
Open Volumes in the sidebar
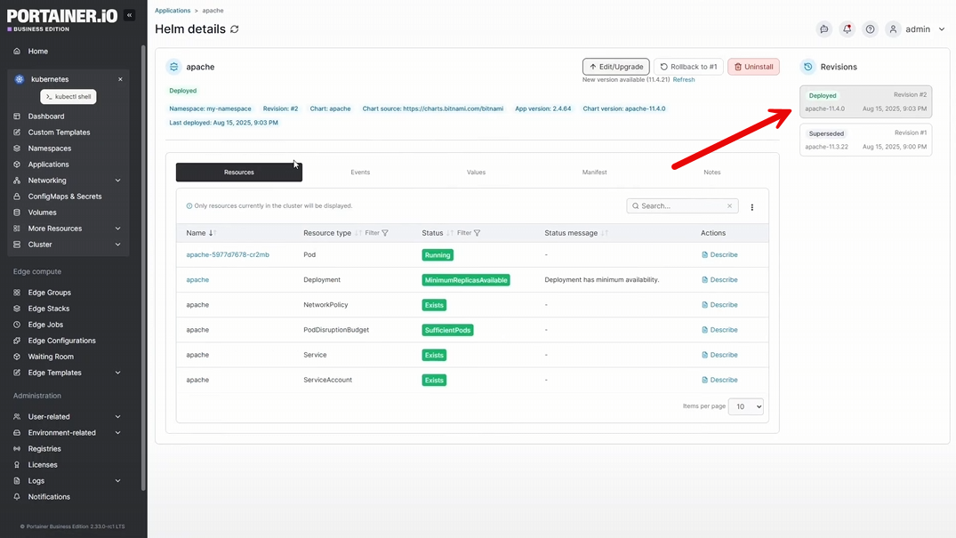pos(42,213)
